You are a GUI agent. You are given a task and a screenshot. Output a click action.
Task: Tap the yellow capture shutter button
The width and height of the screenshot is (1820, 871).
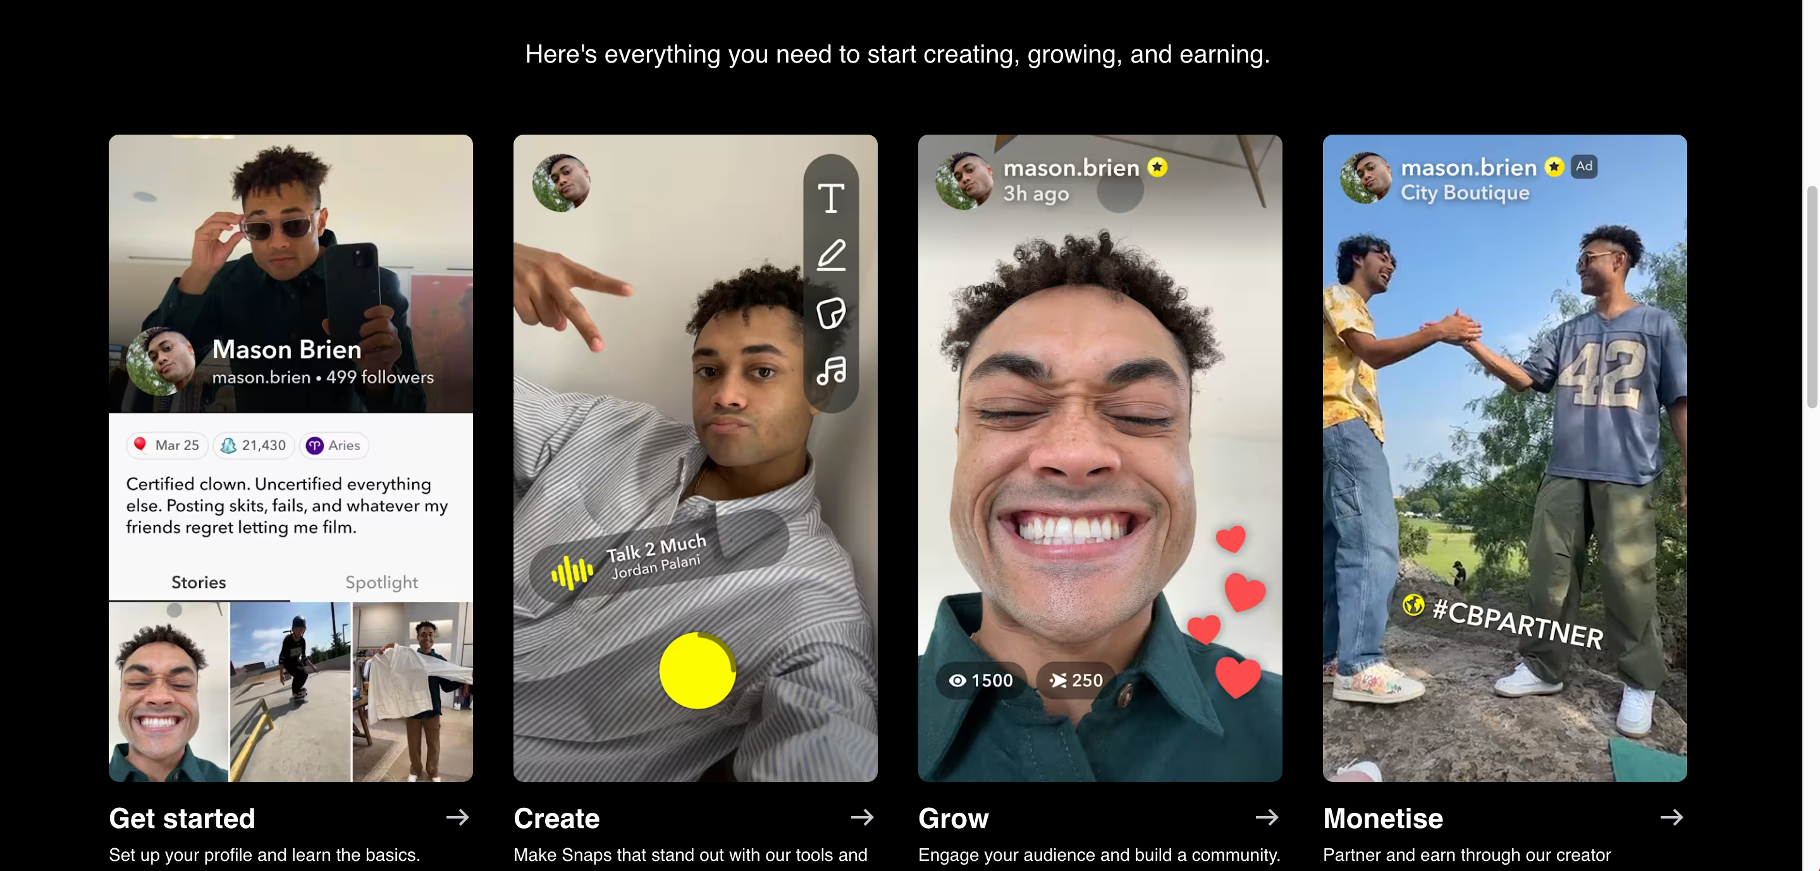(698, 671)
